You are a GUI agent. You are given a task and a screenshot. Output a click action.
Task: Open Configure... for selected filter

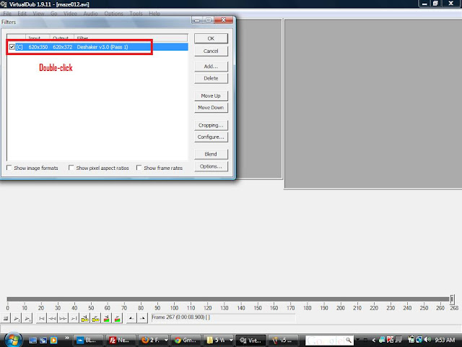[x=211, y=137]
